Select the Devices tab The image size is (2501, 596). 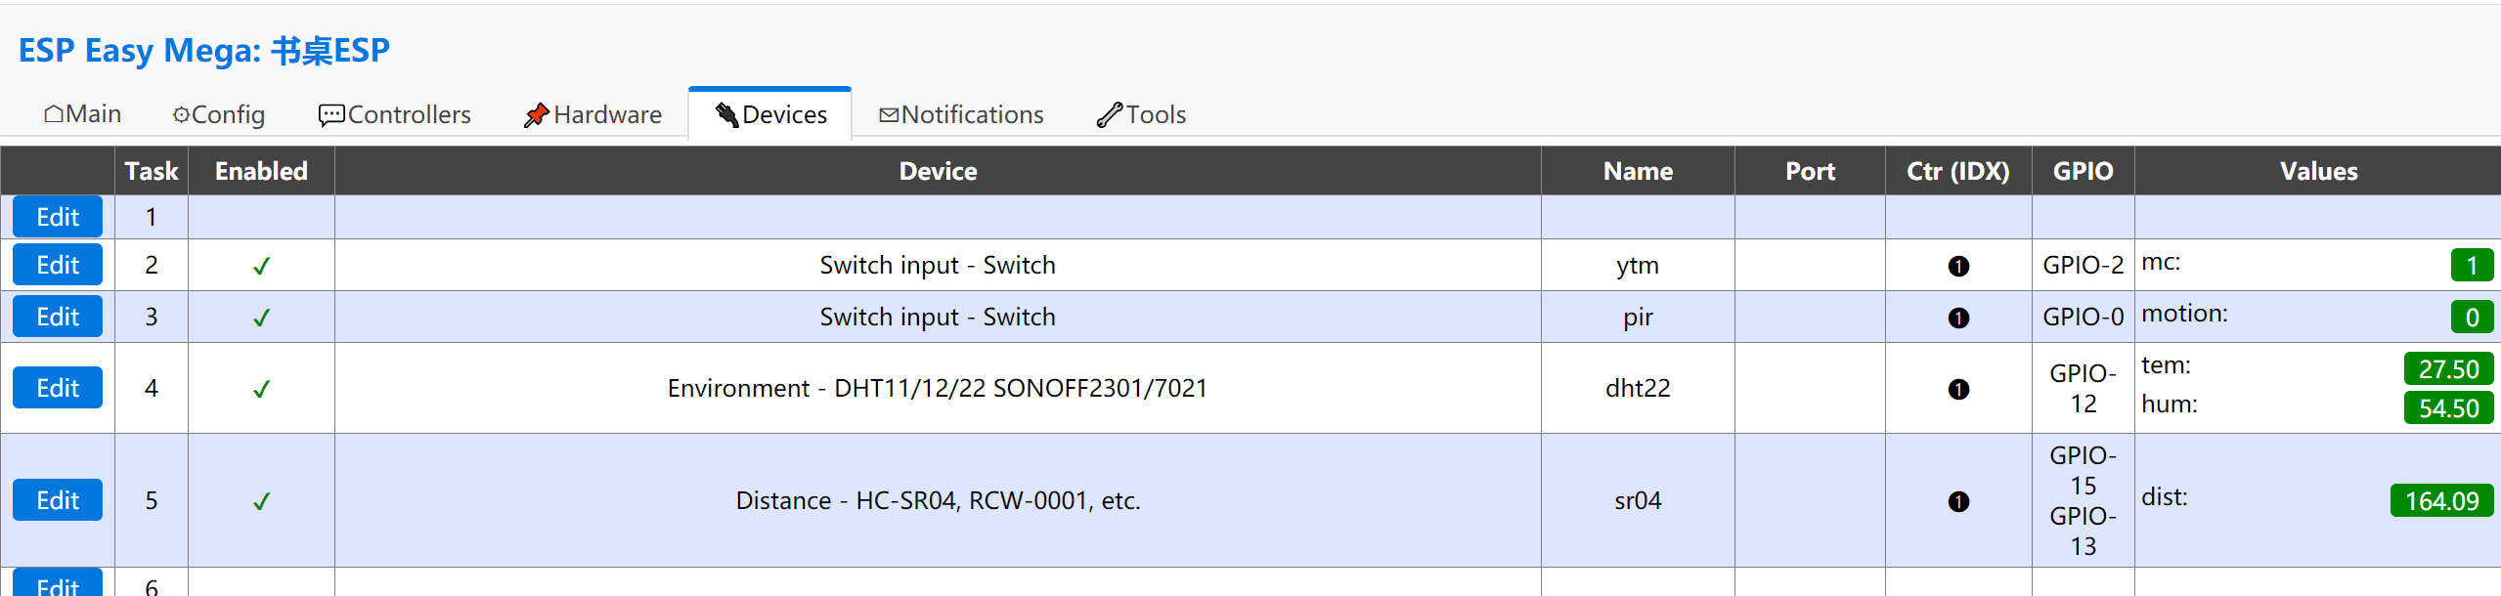tap(770, 115)
